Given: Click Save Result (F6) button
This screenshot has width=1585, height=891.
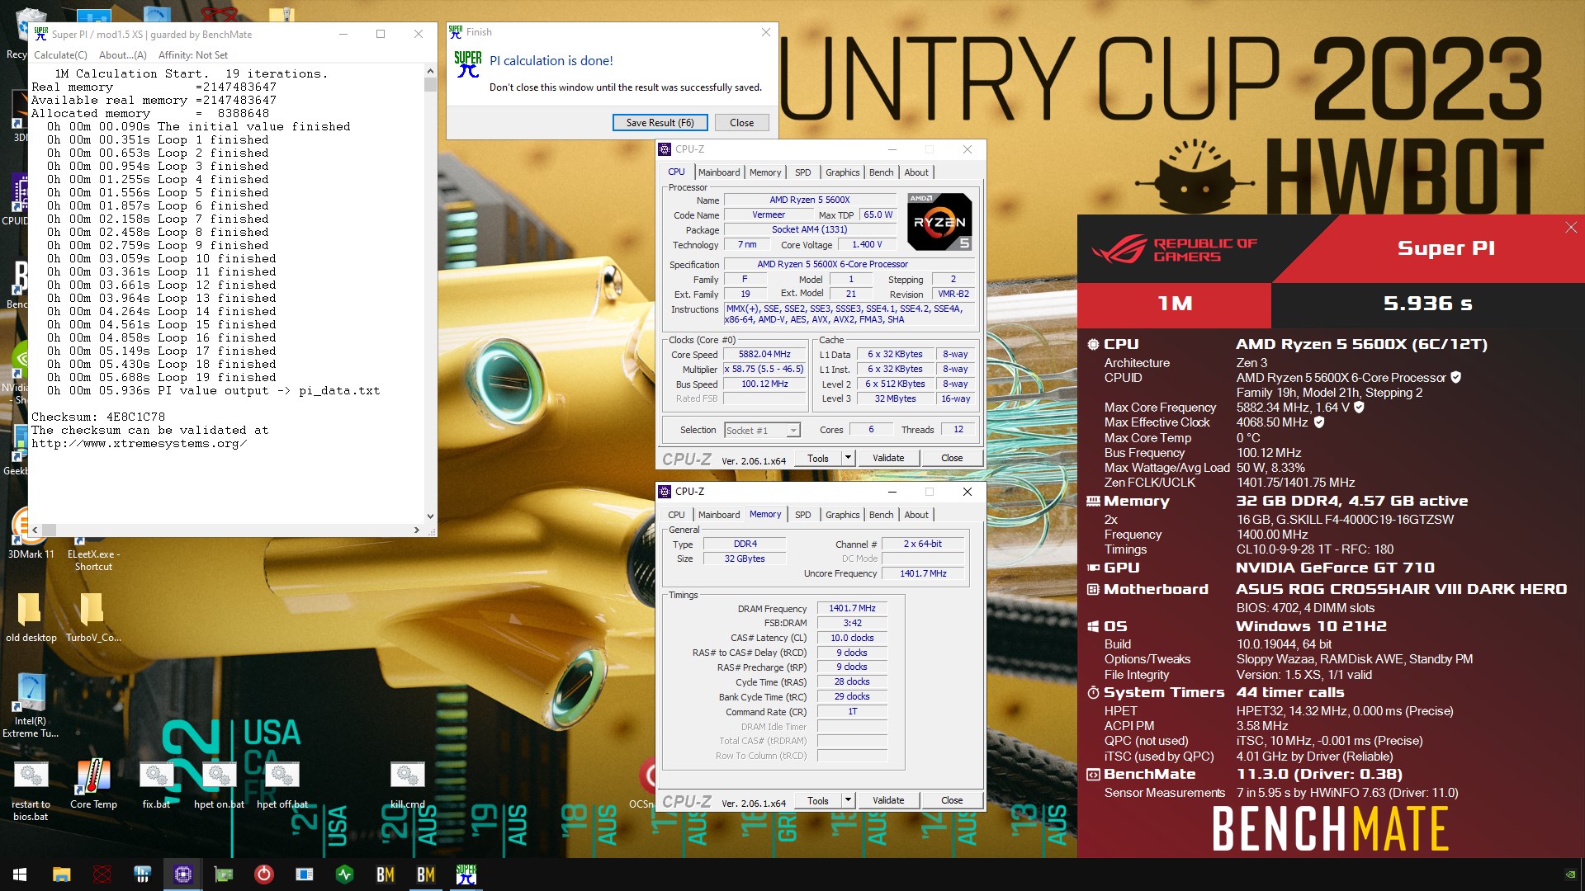Looking at the screenshot, I should point(660,123).
